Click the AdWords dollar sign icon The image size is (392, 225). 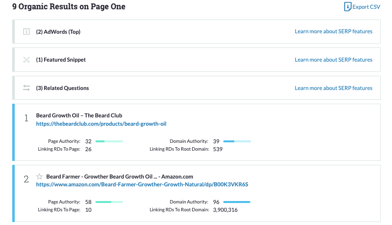coord(26,32)
